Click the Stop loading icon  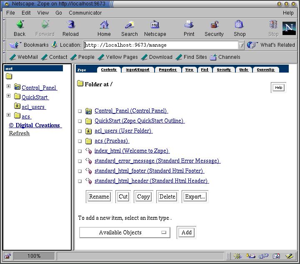pos(273,25)
